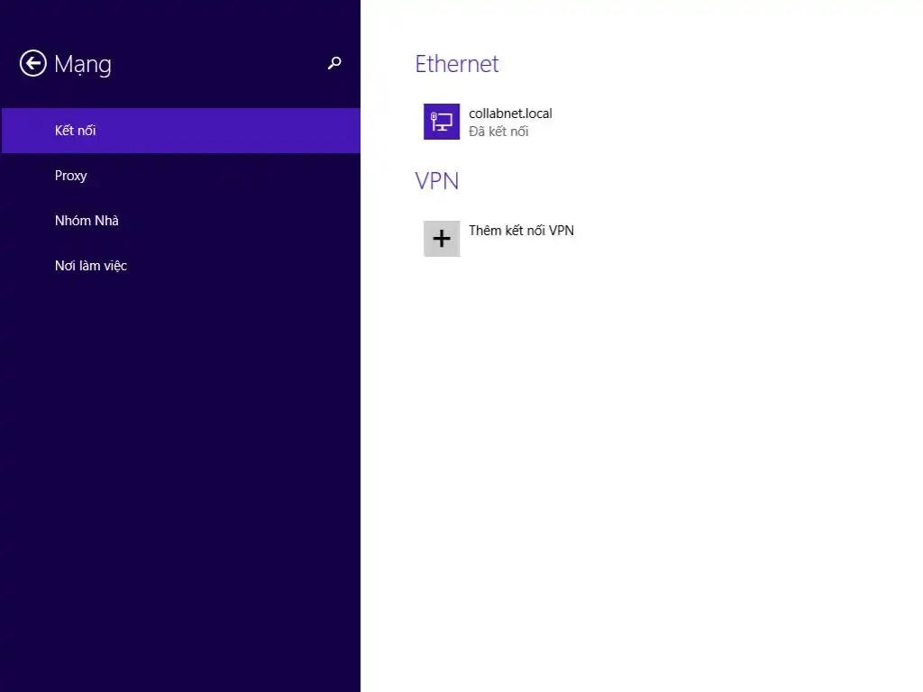Click the VPN section heading
The width and height of the screenshot is (923, 692).
pos(437,181)
